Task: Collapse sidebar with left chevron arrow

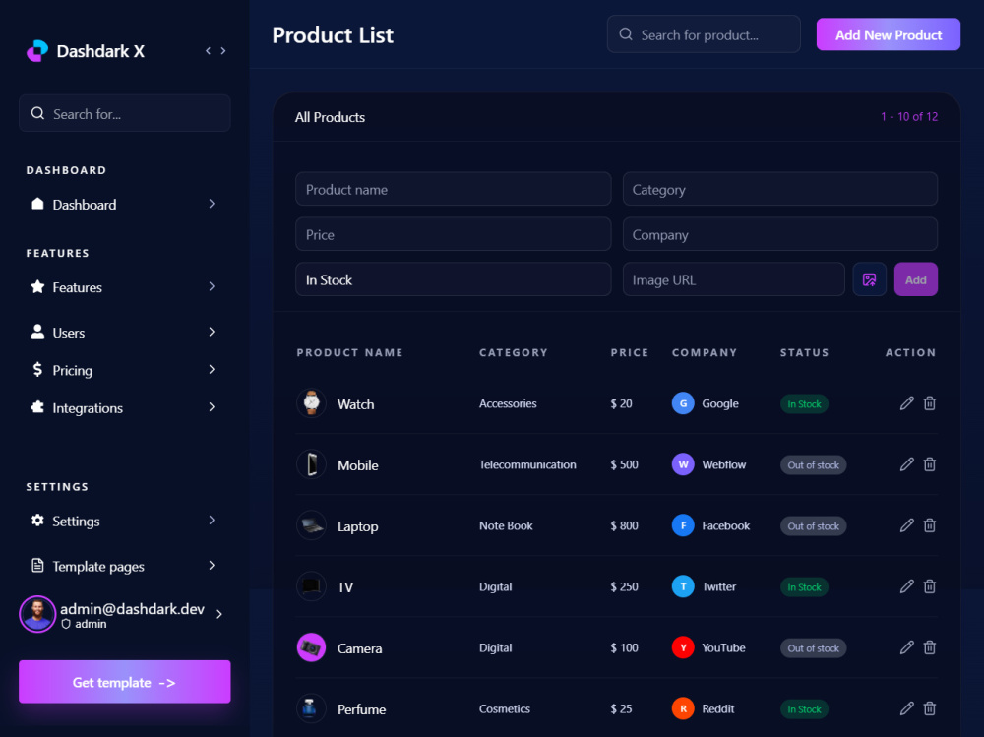Action: point(208,51)
